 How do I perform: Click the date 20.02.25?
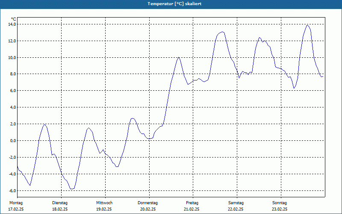pos(148,209)
